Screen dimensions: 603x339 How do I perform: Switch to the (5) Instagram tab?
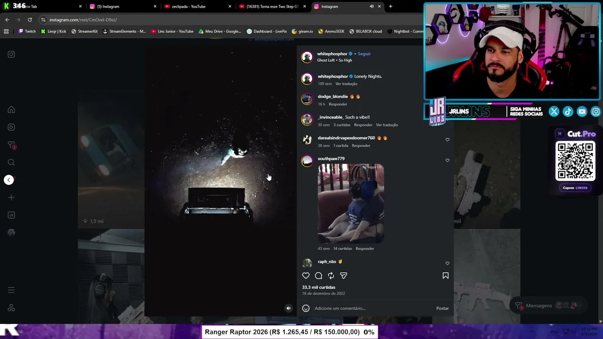tap(121, 7)
